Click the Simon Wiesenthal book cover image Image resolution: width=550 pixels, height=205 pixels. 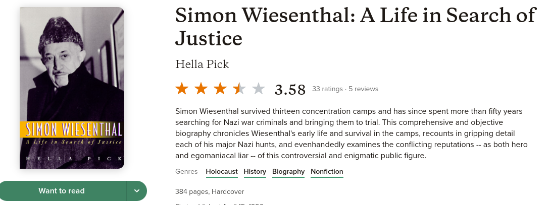(x=72, y=88)
